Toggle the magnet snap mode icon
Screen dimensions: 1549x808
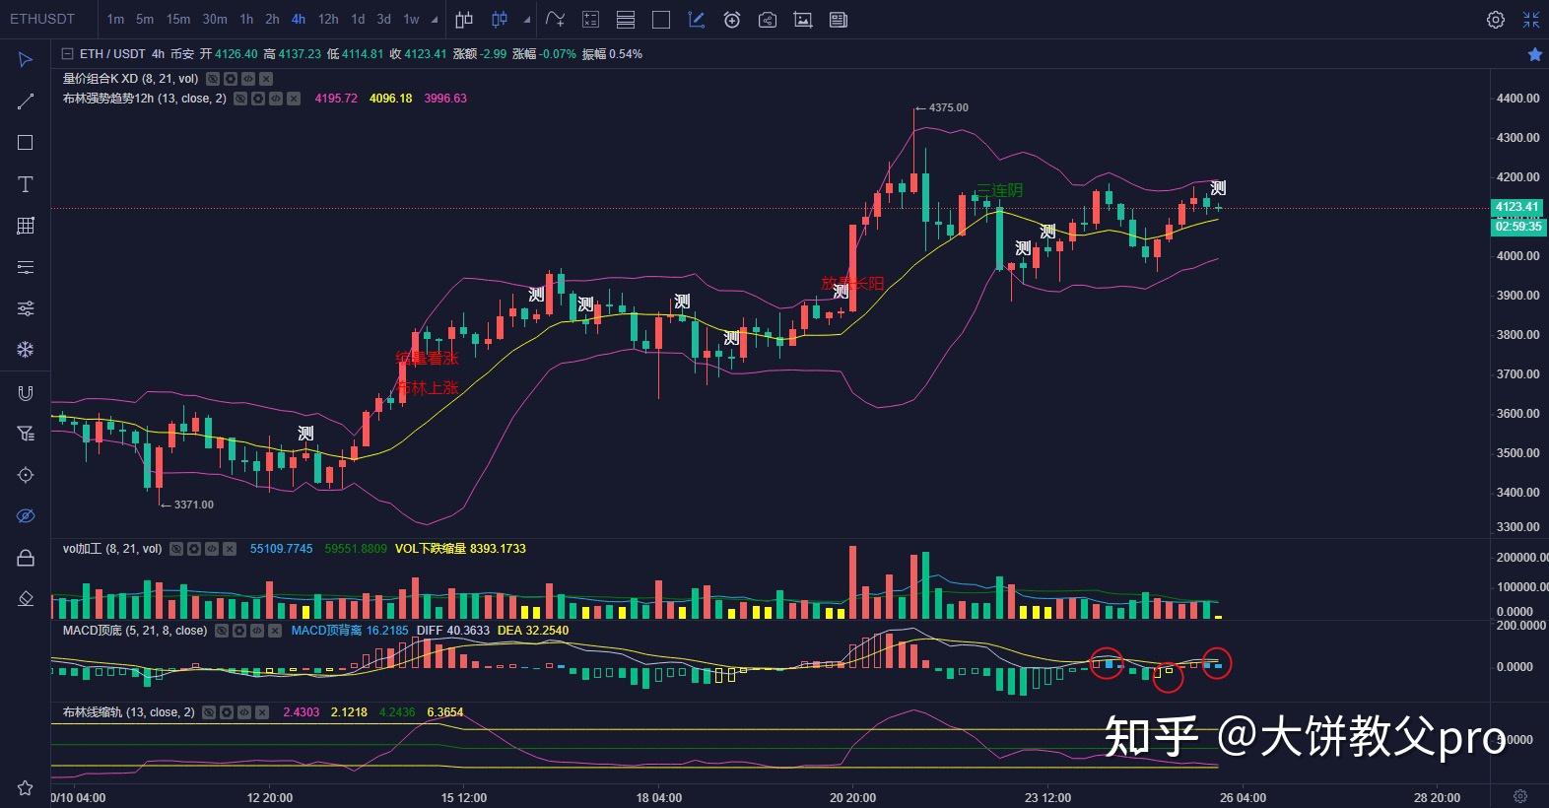click(26, 393)
